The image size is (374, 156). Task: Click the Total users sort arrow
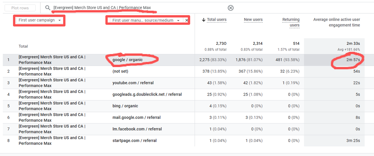[x=203, y=20]
